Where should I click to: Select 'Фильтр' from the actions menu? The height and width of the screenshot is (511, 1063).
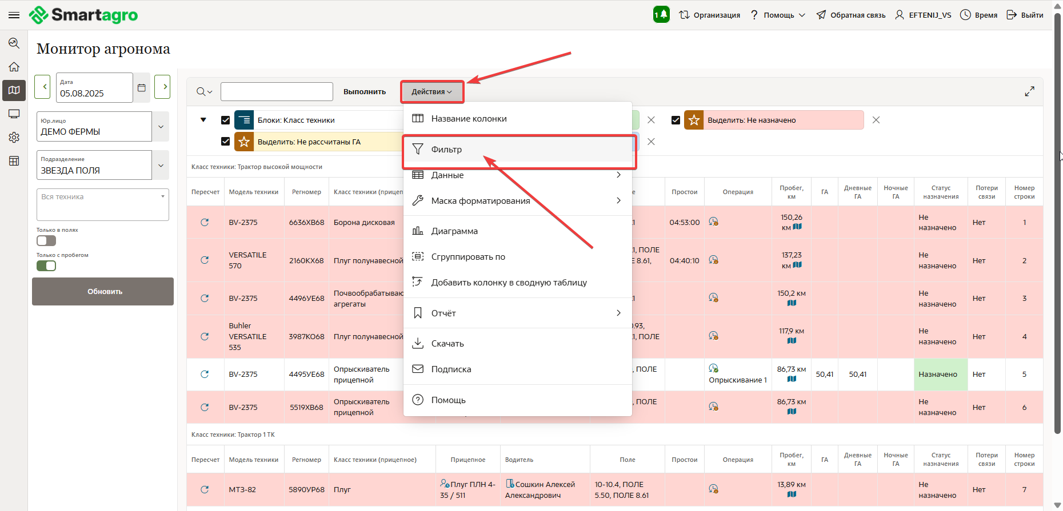tap(446, 150)
